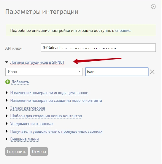
Task: Expand Изменение номера при создании нового контакта
Action: [56, 101]
